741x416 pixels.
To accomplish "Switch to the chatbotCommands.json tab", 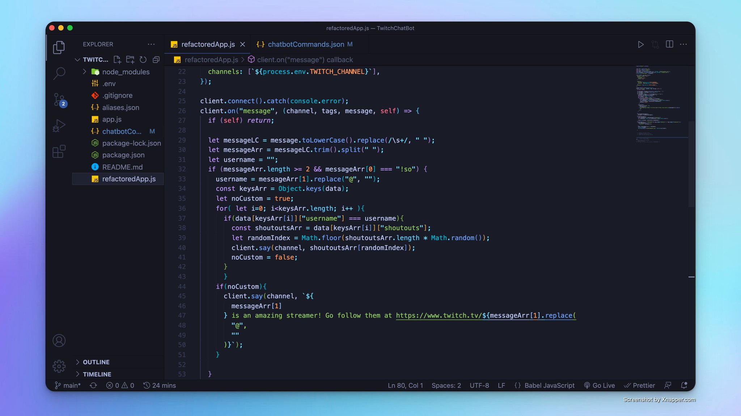I will coord(306,44).
